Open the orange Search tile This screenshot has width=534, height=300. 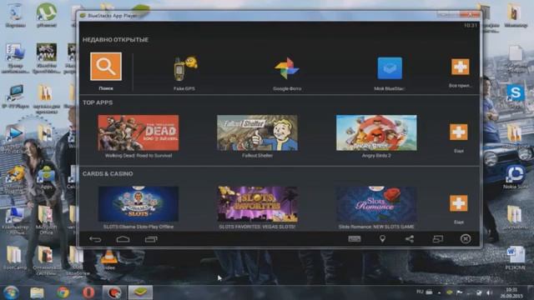tap(106, 67)
